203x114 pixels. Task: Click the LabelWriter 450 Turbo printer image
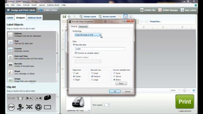78,102
